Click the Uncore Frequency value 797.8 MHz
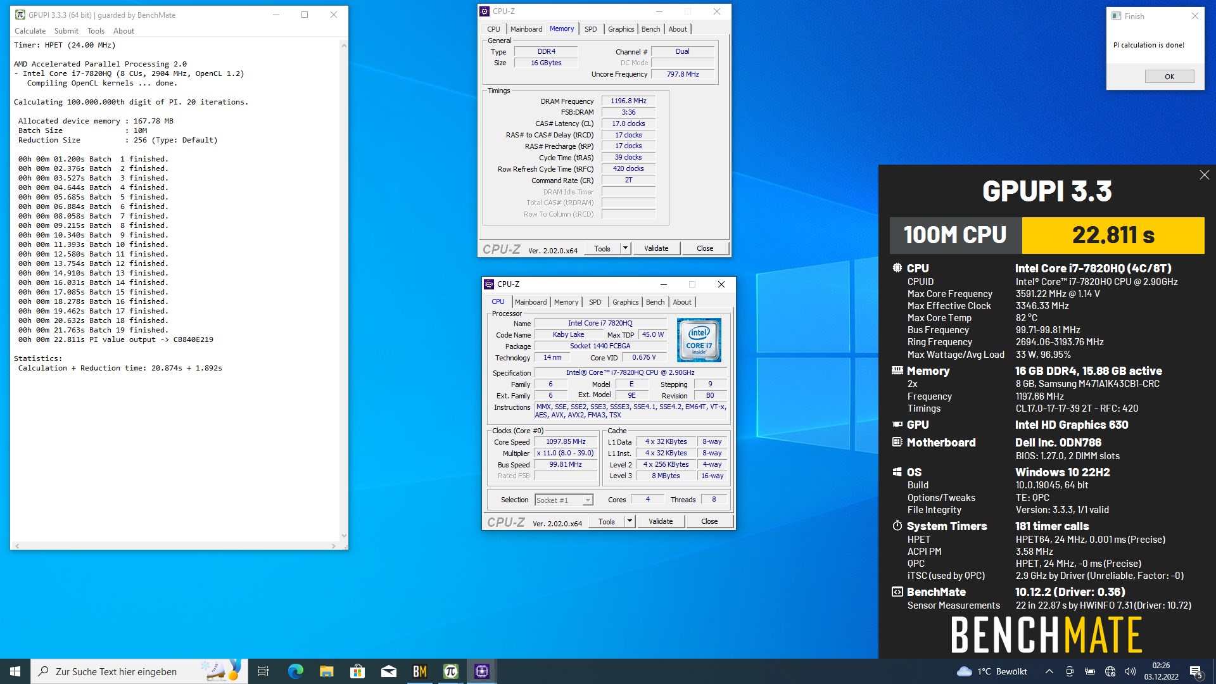The image size is (1216, 684). pos(683,74)
